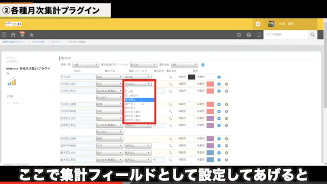Click the 小川売上合計 heading input field
Screen dimensions: 327x184
pyautogui.click(x=77, y=84)
